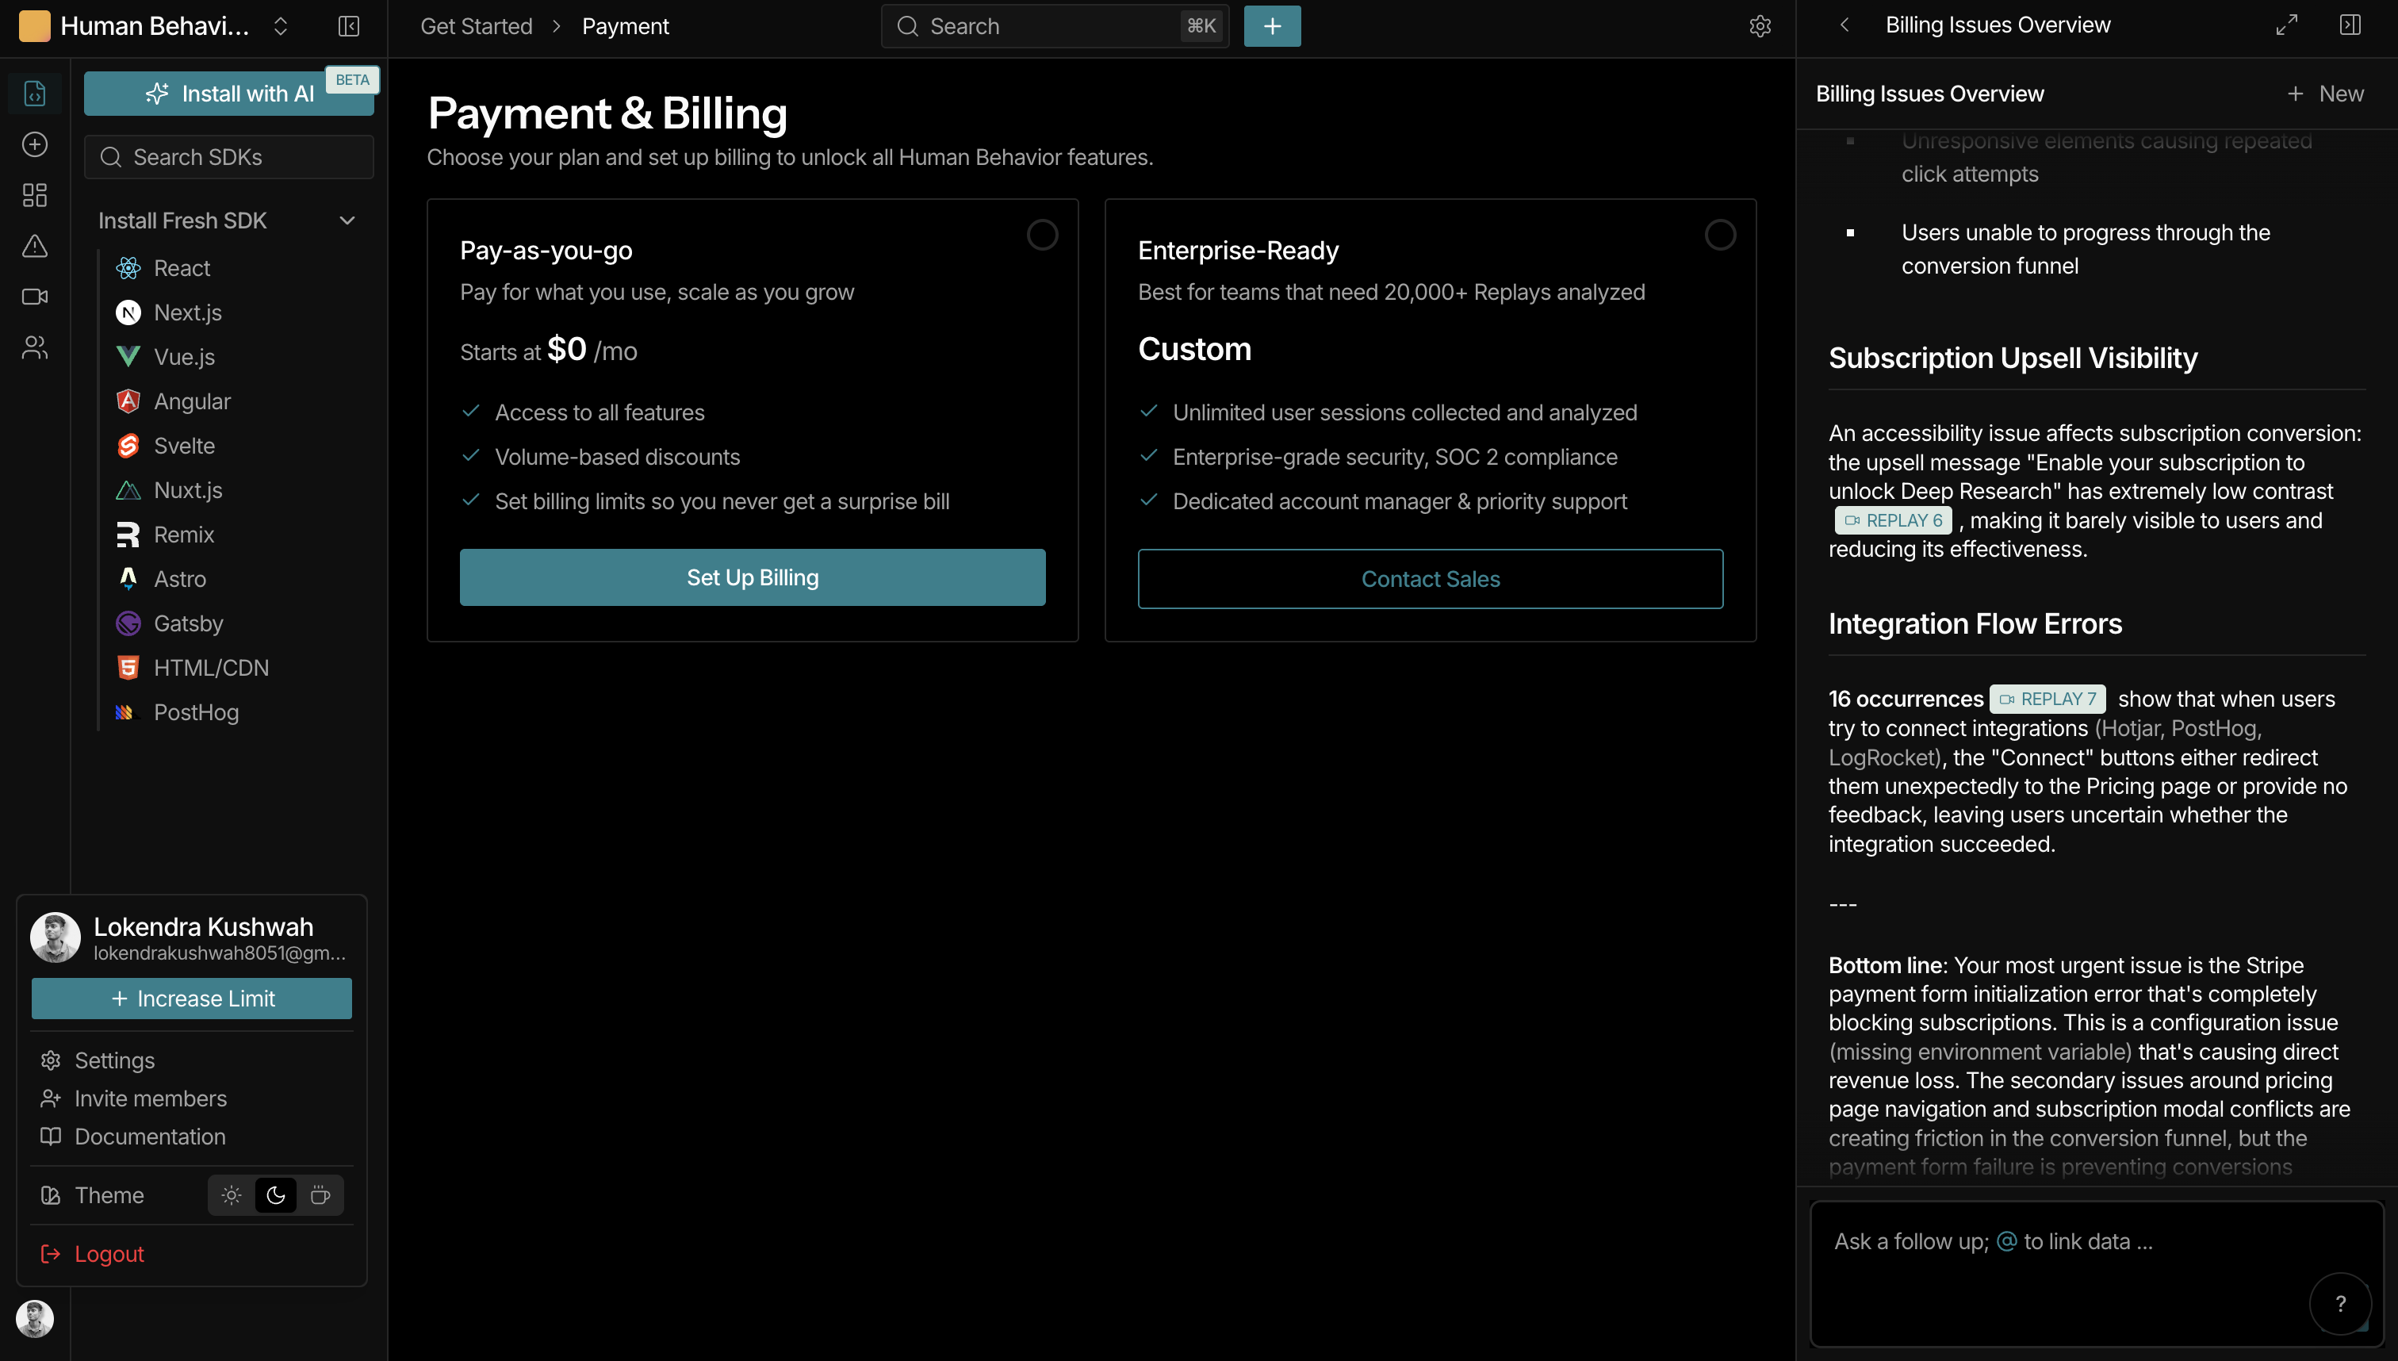
Task: Click Invite members
Action: (x=132, y=1098)
